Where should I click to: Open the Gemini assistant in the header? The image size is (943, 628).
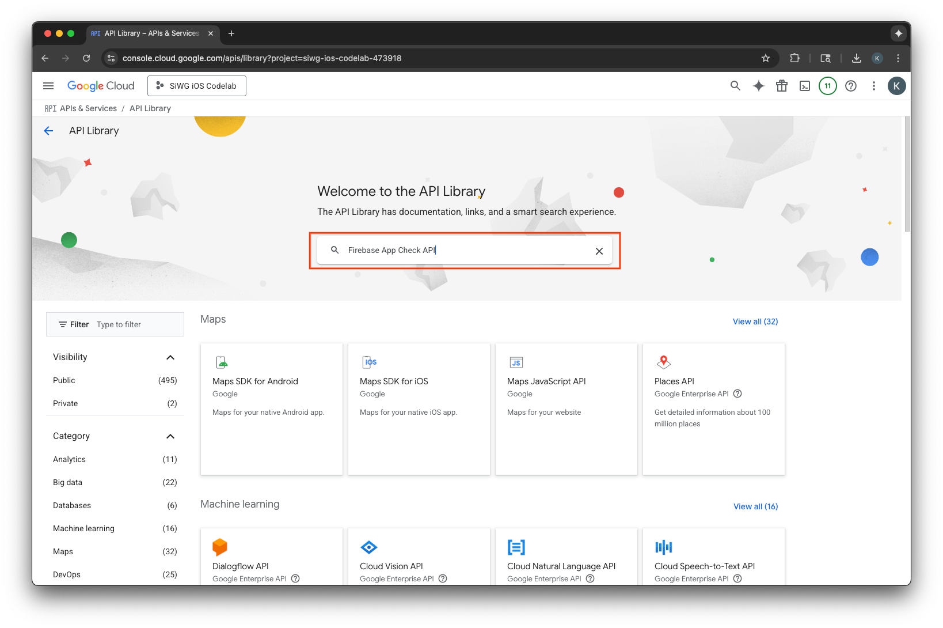[758, 85]
